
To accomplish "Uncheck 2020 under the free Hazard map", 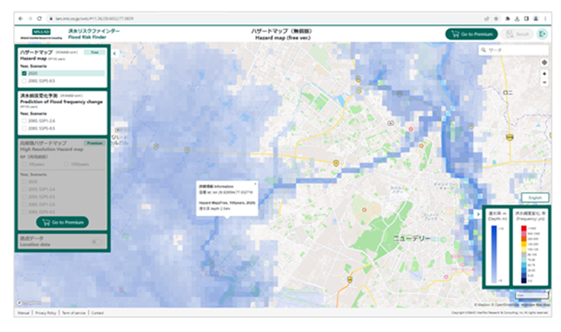I will click(24, 73).
